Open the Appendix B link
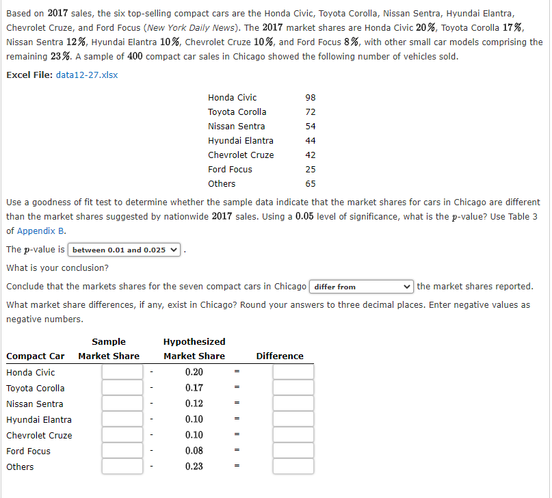 (x=40, y=231)
